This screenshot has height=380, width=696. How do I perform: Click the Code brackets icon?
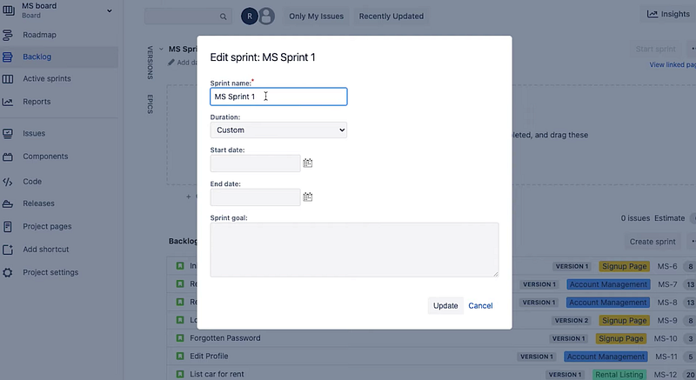pos(8,182)
